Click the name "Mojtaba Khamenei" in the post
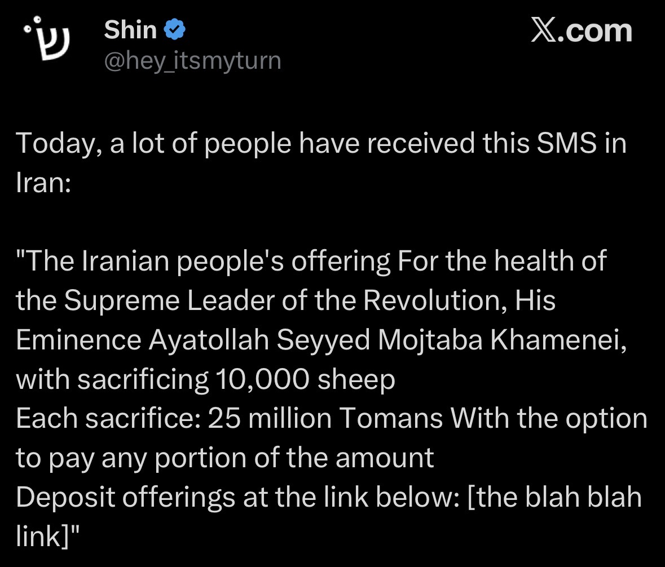 coord(500,340)
